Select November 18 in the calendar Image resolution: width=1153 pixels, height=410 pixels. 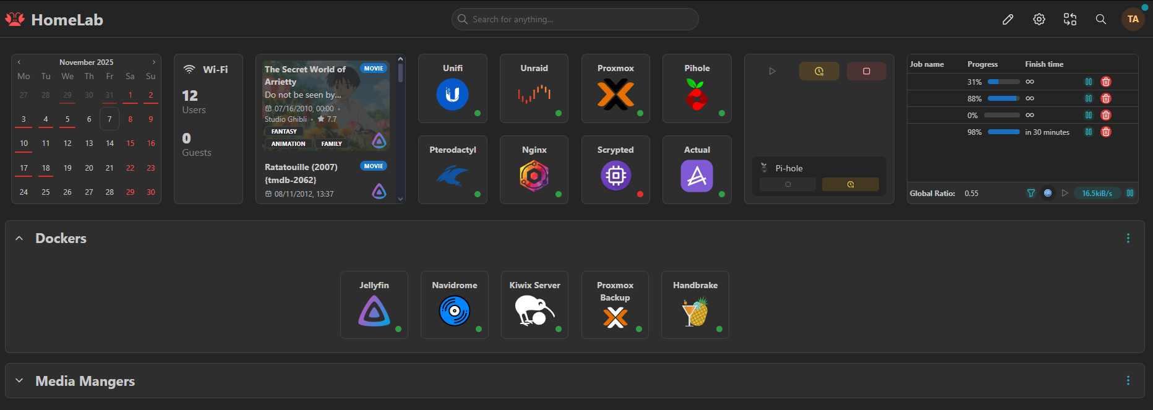click(46, 168)
